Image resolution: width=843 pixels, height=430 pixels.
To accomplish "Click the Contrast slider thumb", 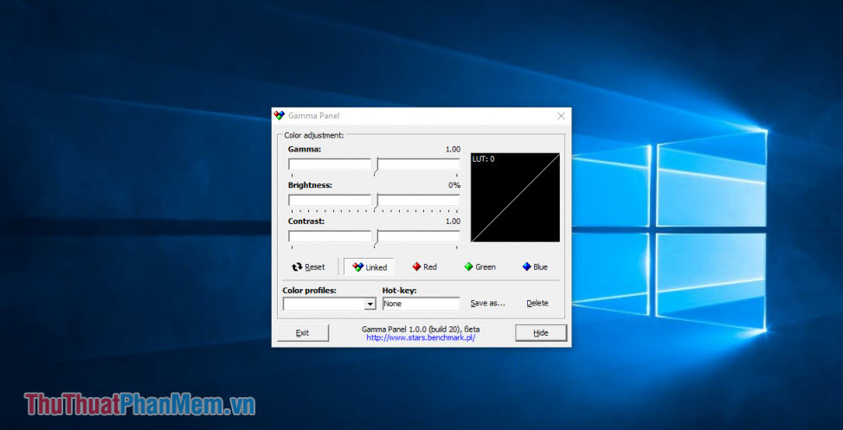I will pyautogui.click(x=375, y=238).
